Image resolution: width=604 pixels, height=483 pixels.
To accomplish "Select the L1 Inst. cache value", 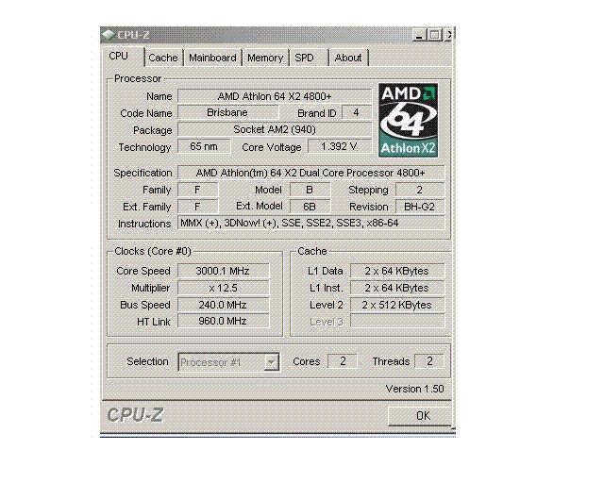I will tap(397, 288).
